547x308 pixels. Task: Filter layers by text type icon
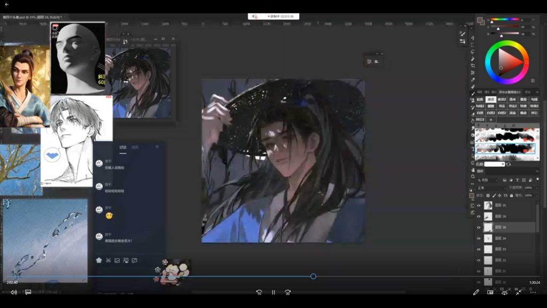pyautogui.click(x=517, y=180)
